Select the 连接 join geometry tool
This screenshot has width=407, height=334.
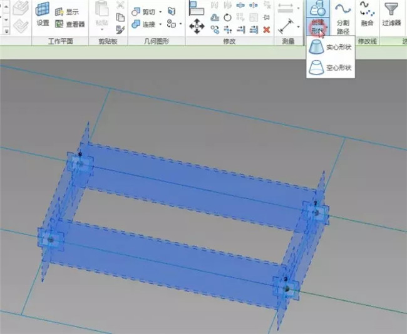tap(143, 24)
